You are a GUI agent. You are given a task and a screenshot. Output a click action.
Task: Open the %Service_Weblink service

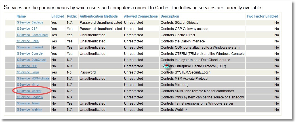(29, 110)
